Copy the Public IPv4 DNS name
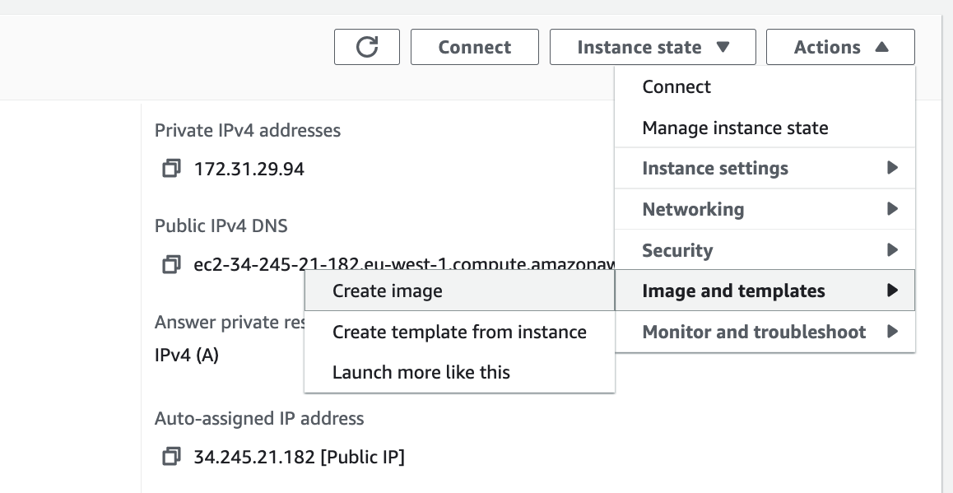The image size is (953, 493). pos(170,265)
